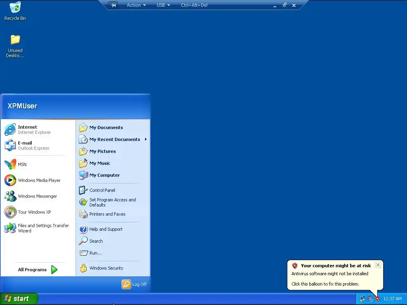
Task: Select the Windows Security menu text
Action: [107, 268]
